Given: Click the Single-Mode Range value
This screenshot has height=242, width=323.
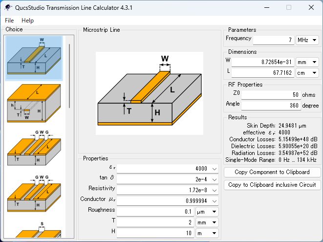Looking at the screenshot, I should (x=297, y=160).
